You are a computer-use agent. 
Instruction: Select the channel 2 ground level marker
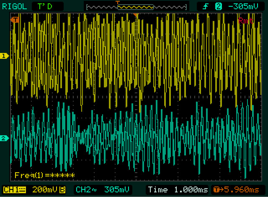[x=5, y=138]
